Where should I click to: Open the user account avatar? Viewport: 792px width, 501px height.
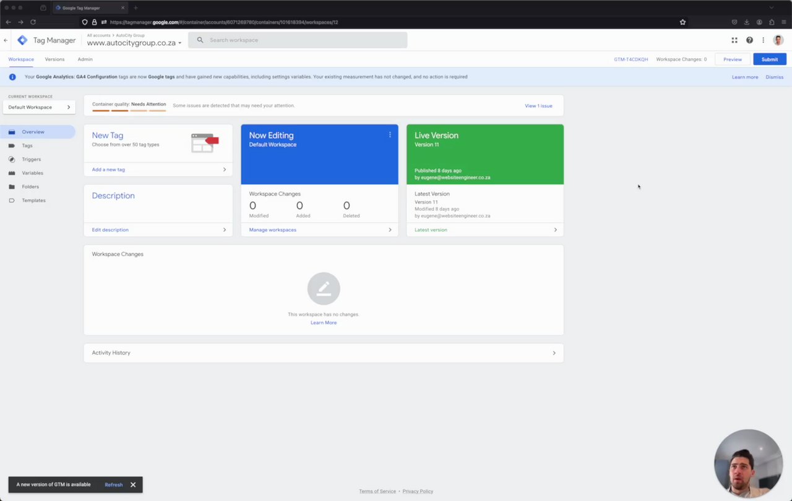click(778, 40)
